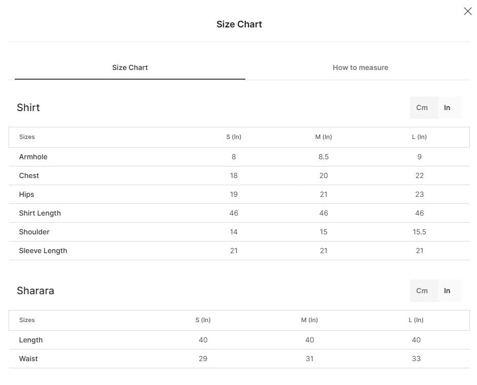
Task: Click the Armhole row label
Action: point(33,157)
